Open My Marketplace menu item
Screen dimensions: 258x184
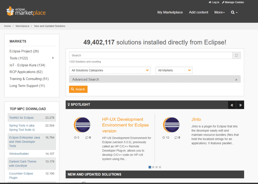(x=170, y=12)
